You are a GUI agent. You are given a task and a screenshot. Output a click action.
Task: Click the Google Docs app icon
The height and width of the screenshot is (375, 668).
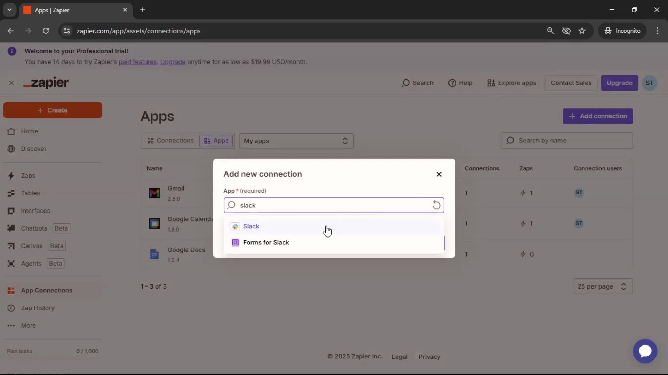point(154,254)
